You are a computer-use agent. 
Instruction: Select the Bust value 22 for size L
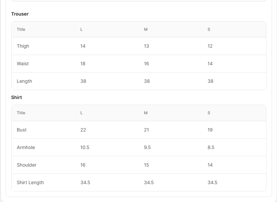[83, 130]
